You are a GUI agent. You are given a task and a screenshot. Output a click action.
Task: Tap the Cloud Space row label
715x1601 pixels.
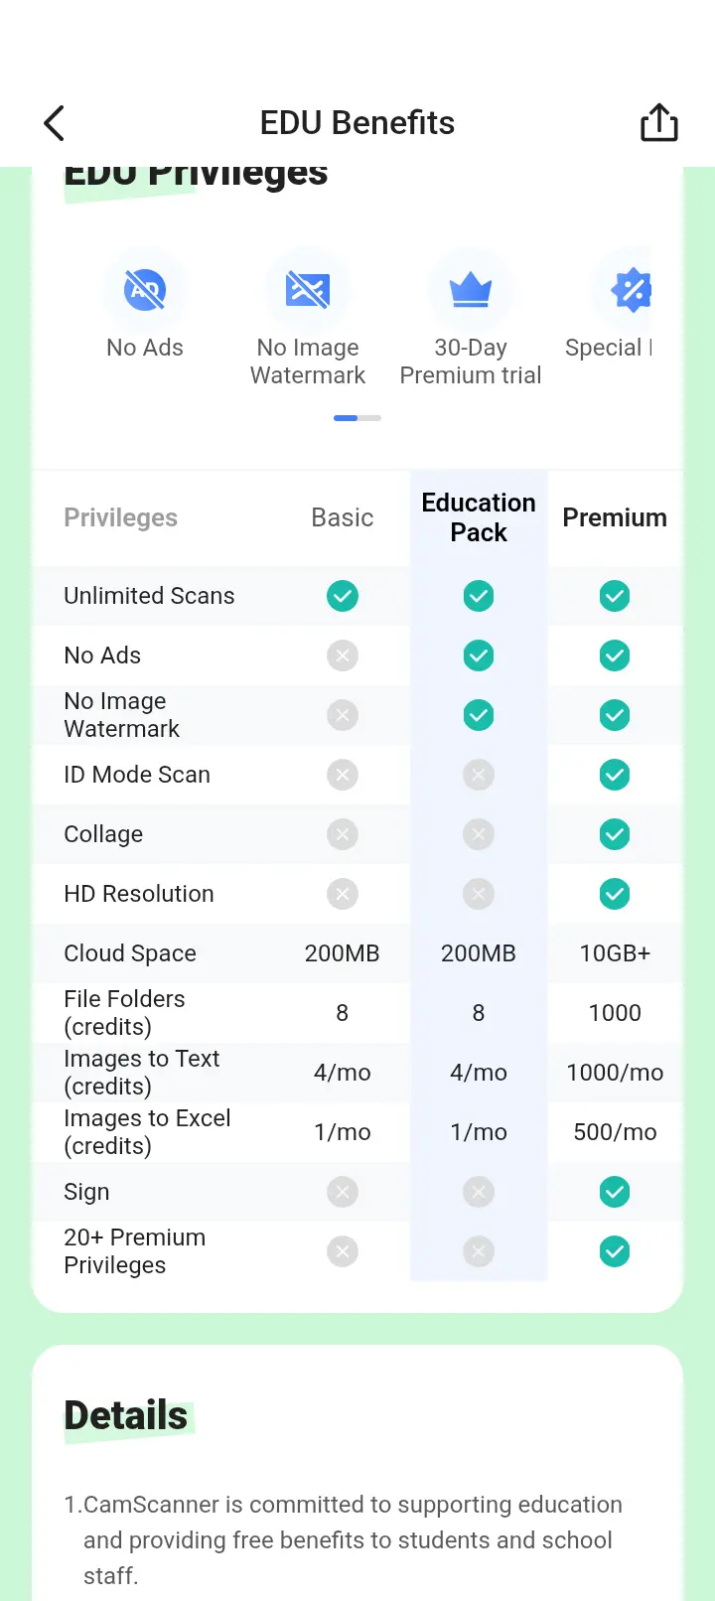coord(130,953)
